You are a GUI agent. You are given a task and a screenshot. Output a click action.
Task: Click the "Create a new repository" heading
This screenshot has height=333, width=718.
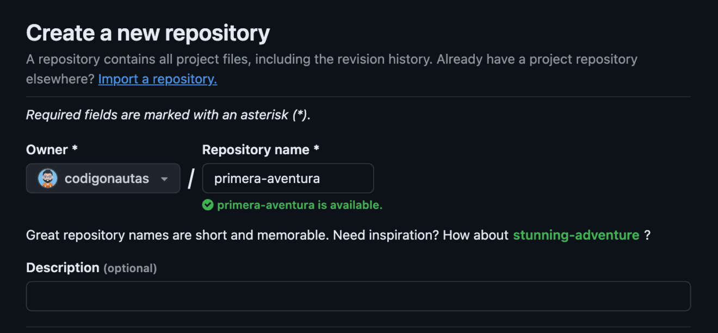[148, 33]
